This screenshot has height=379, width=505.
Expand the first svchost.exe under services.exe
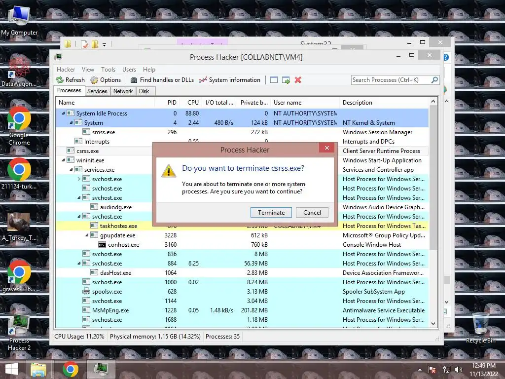pyautogui.click(x=79, y=179)
